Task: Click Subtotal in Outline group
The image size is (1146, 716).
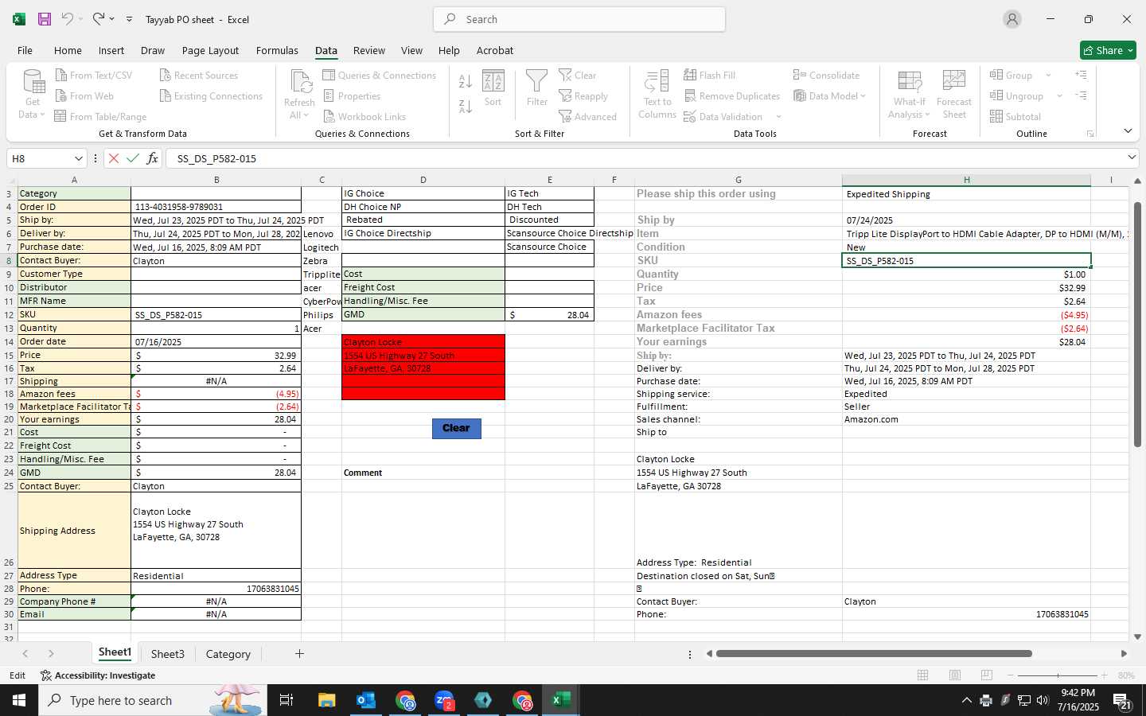Action: pyautogui.click(x=1015, y=117)
